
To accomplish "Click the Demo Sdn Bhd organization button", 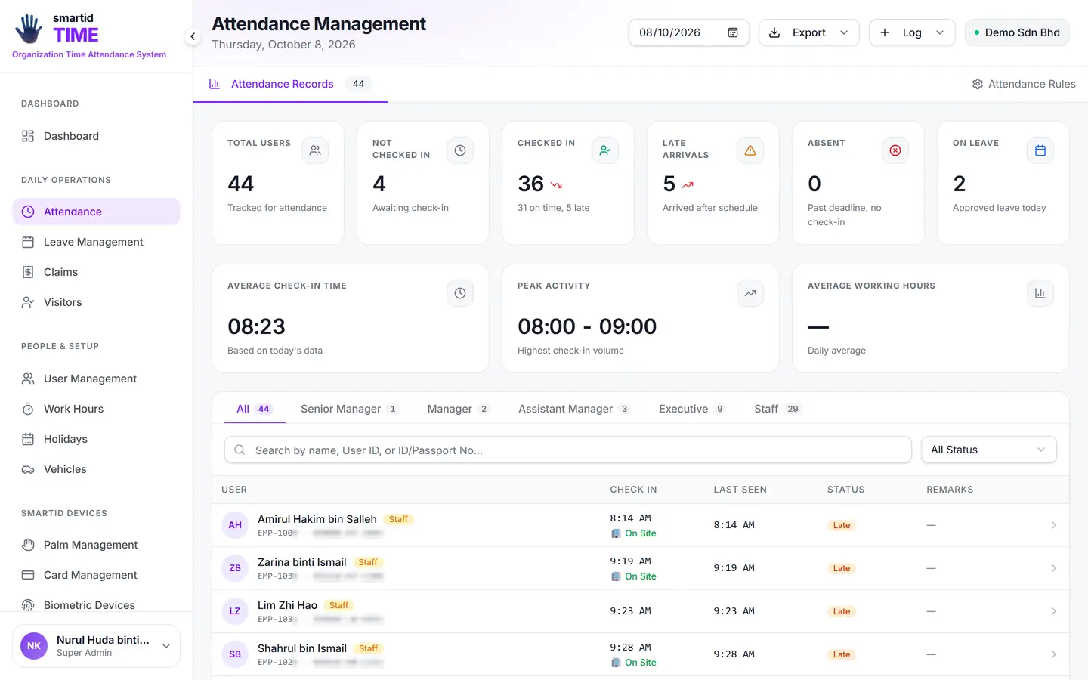I will point(1017,32).
